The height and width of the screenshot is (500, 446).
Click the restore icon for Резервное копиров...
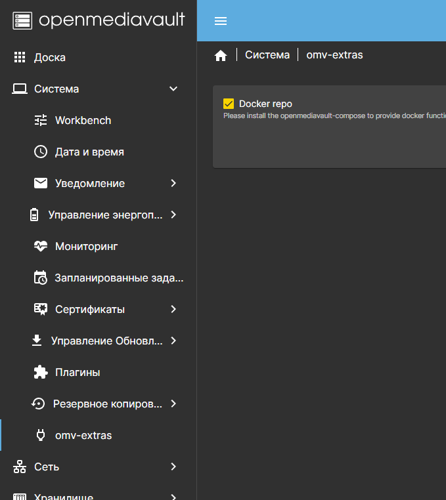point(38,404)
